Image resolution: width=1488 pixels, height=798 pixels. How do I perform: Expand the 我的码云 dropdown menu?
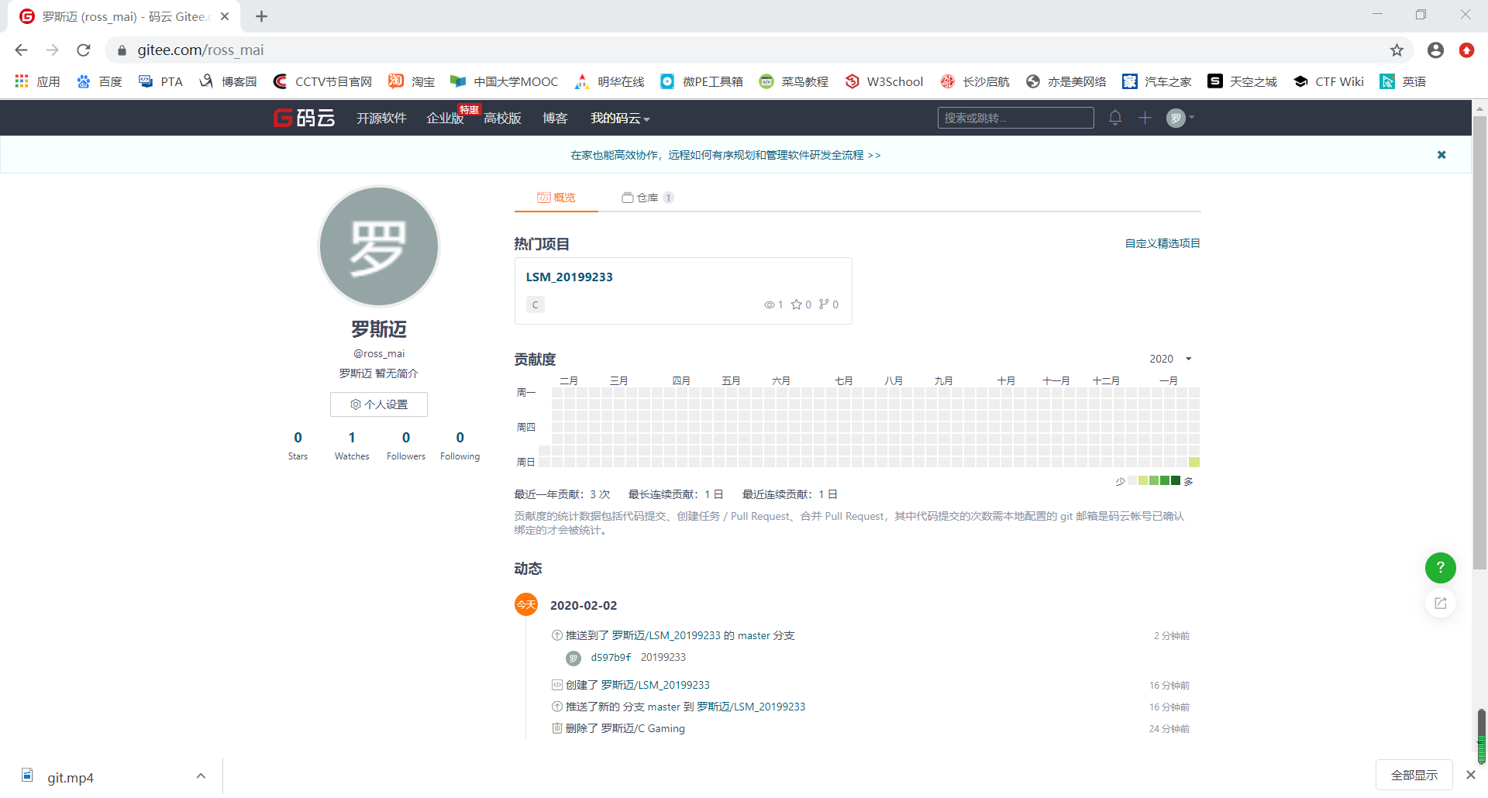pos(620,118)
